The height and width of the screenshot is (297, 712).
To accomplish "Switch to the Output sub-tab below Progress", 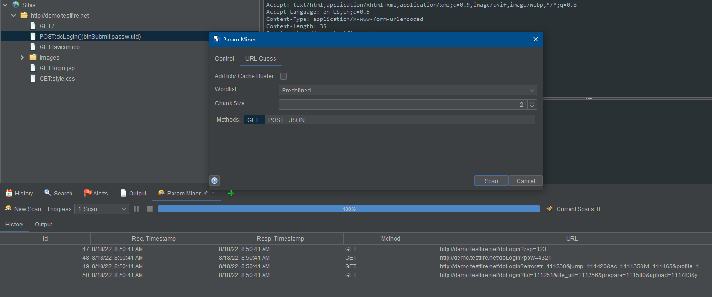I will coord(43,225).
